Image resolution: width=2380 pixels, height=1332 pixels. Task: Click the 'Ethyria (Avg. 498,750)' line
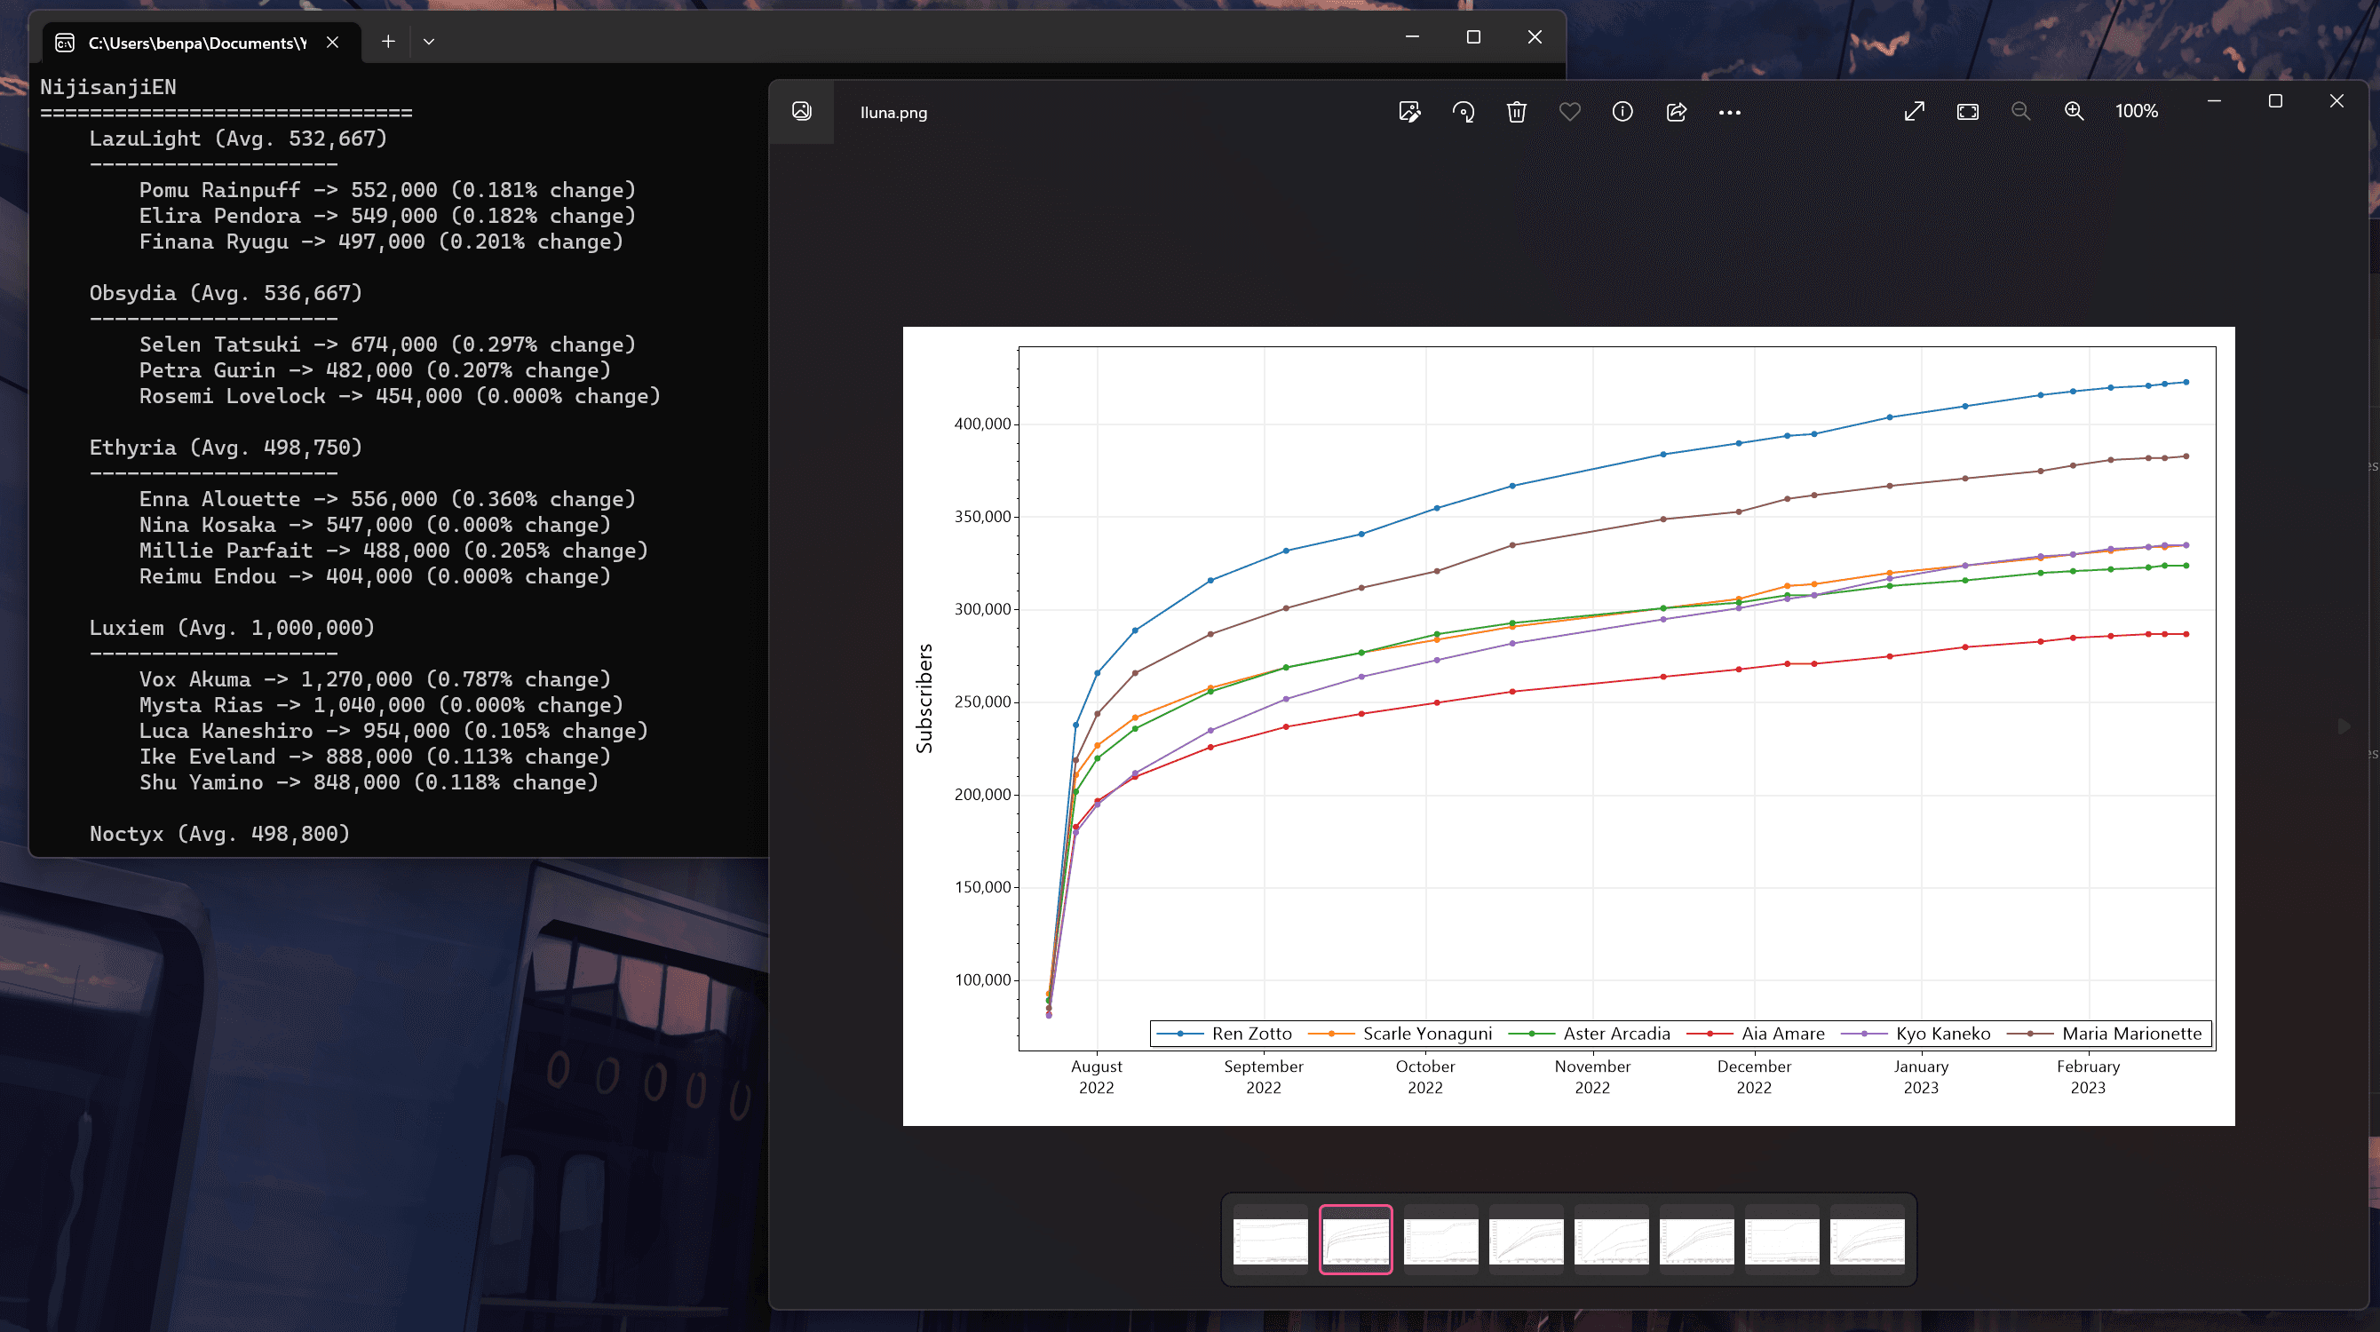tap(226, 447)
